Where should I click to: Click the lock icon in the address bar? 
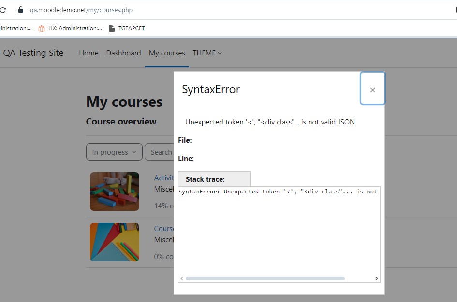(21, 10)
